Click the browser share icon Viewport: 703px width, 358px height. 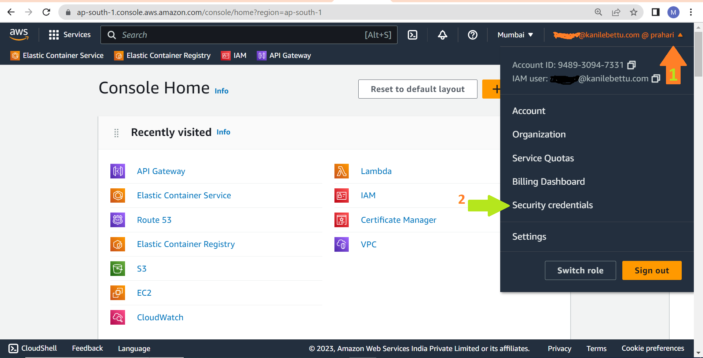pyautogui.click(x=616, y=12)
